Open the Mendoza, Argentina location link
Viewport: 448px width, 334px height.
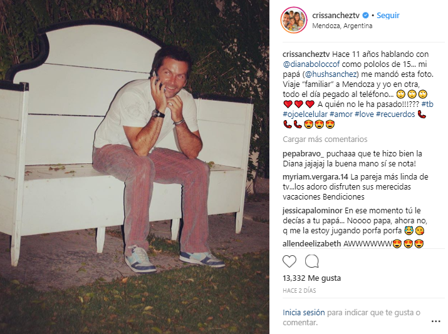342,26
